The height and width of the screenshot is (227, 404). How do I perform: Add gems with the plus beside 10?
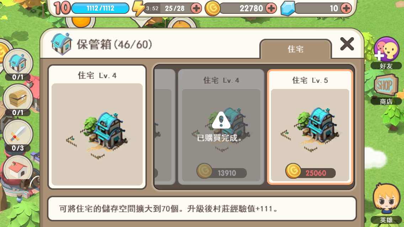pos(346,8)
